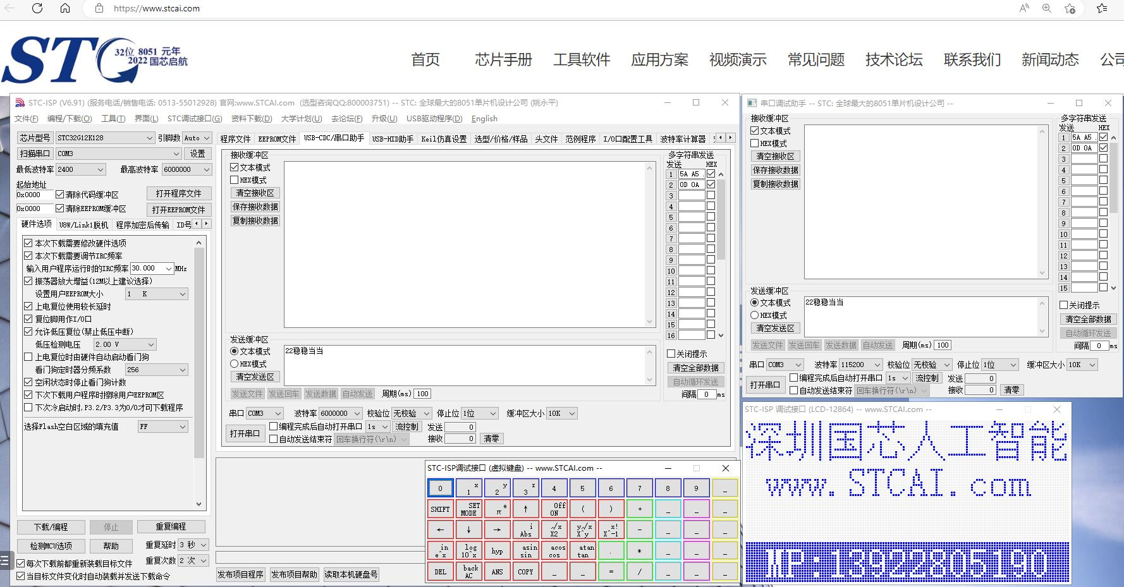Viewport: 1124px width, 587px height.
Task: Click the STC-ISP title bar app icon
Action: [x=20, y=102]
